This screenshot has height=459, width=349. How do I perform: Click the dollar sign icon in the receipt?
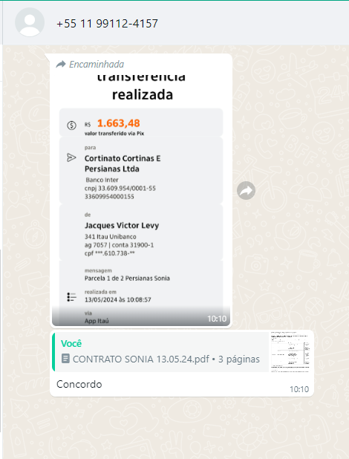72,126
